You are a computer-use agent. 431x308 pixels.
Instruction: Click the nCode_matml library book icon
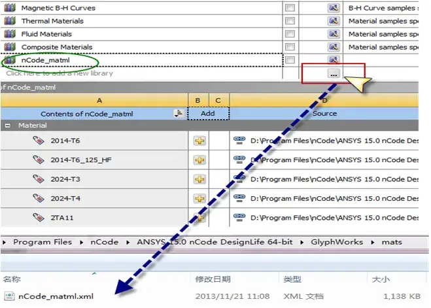10,60
